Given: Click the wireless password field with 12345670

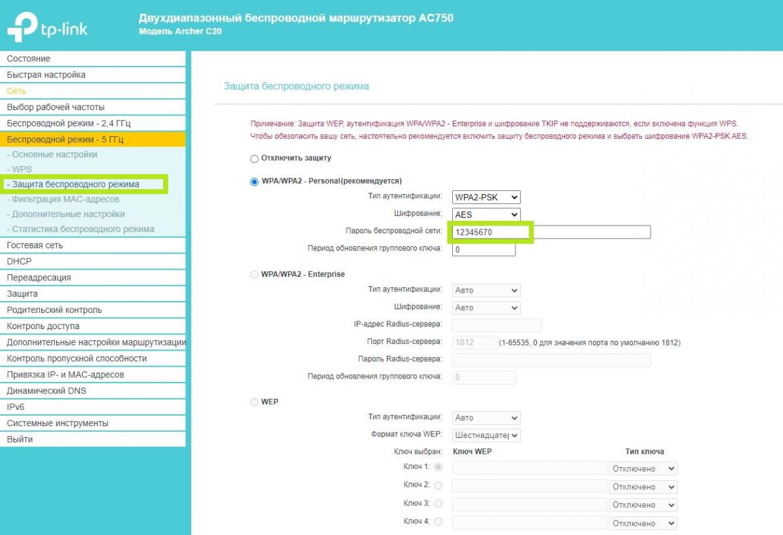Looking at the screenshot, I should tap(551, 232).
